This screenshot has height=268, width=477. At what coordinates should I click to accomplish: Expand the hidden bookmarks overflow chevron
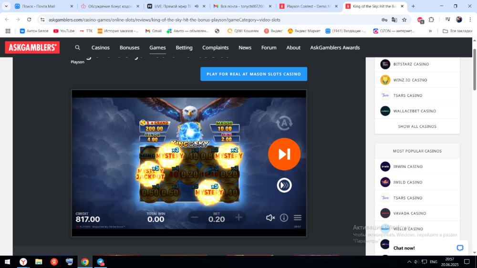point(430,31)
